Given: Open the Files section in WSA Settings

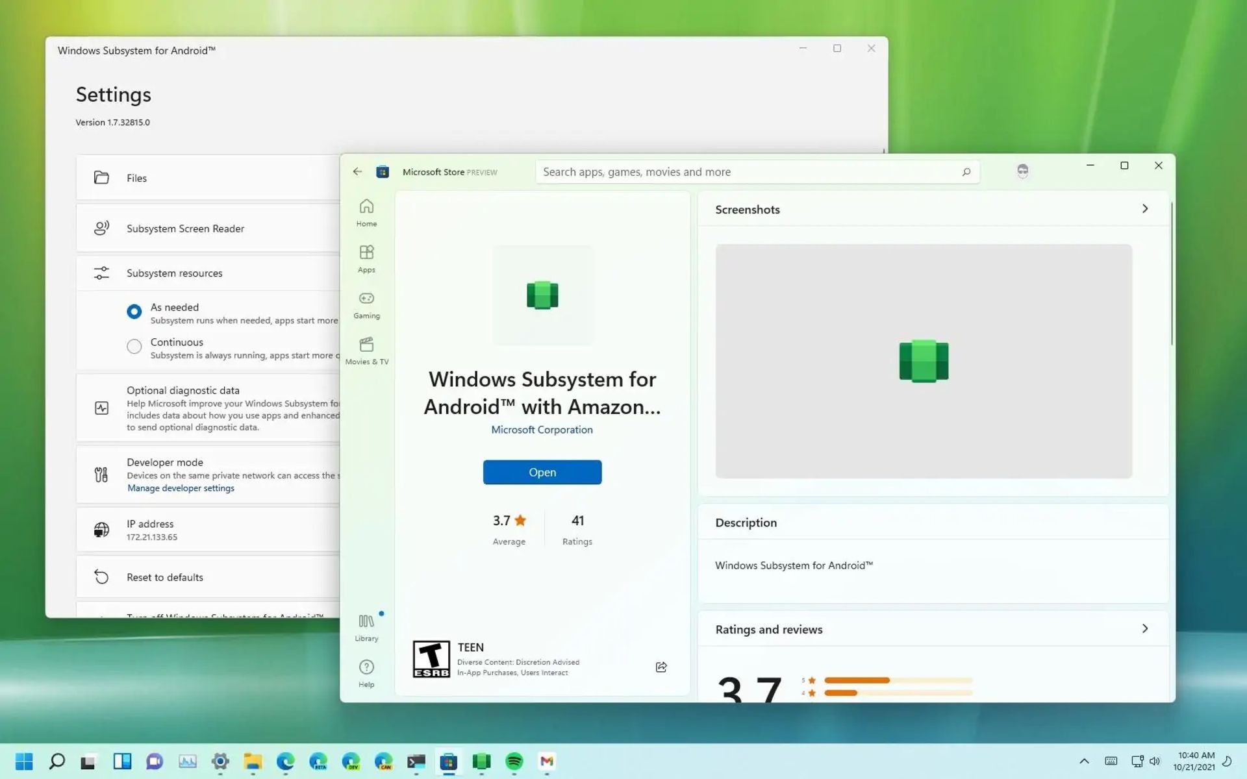Looking at the screenshot, I should click(x=136, y=178).
